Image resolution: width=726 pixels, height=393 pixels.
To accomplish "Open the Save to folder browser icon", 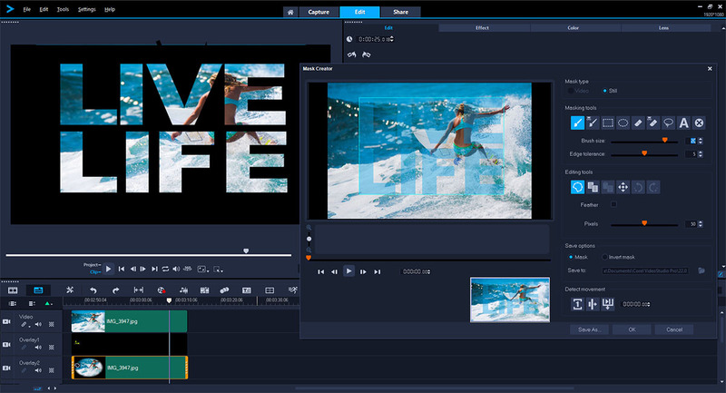I will click(x=701, y=270).
